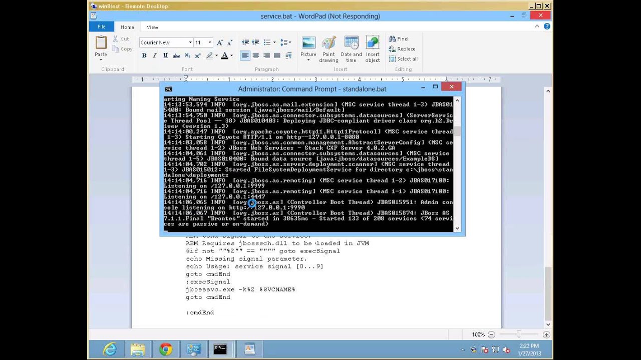Image resolution: width=641 pixels, height=360 pixels.
Task: Click the zoom in plus button
Action: point(546,334)
